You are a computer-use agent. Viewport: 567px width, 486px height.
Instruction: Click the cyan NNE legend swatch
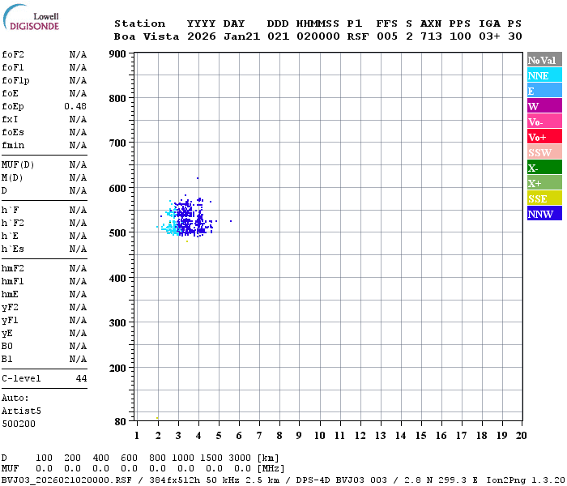pos(544,75)
